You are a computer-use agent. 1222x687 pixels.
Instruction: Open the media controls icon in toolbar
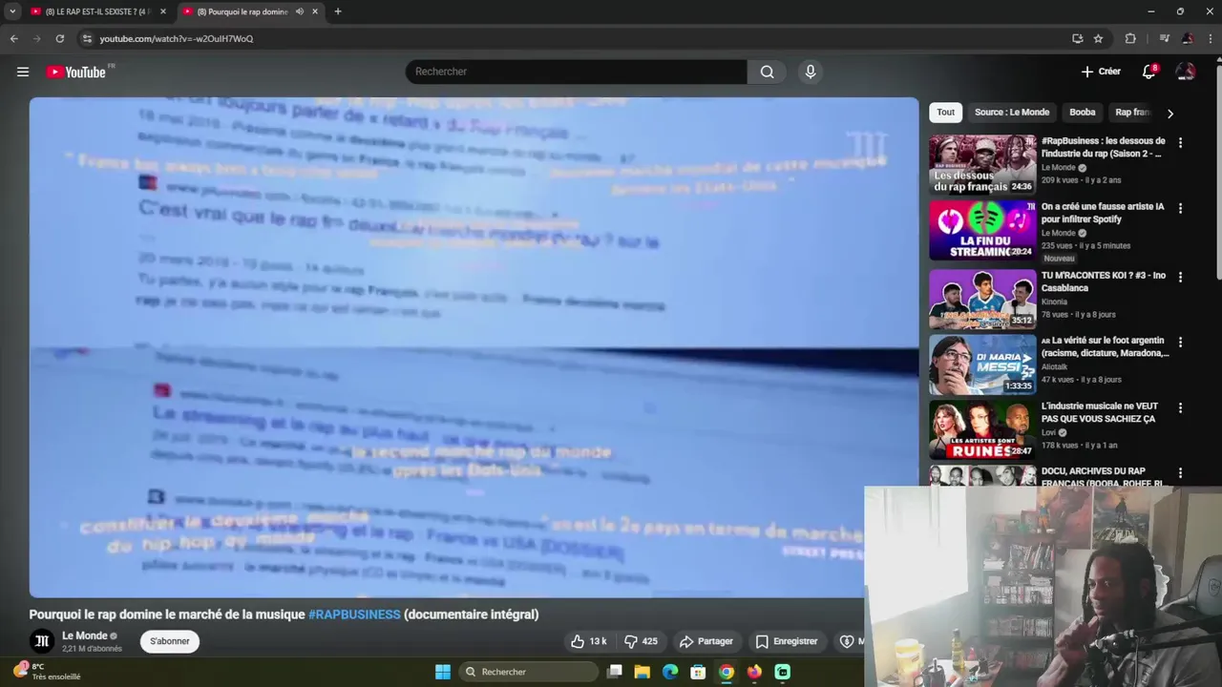[1164, 38]
